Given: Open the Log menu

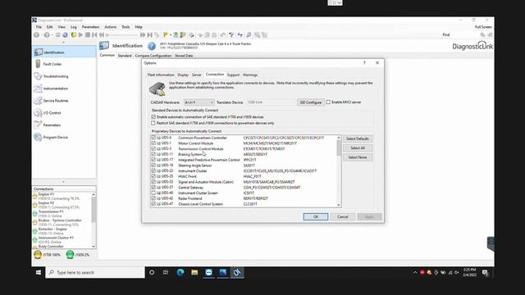Looking at the screenshot, I should (x=74, y=27).
